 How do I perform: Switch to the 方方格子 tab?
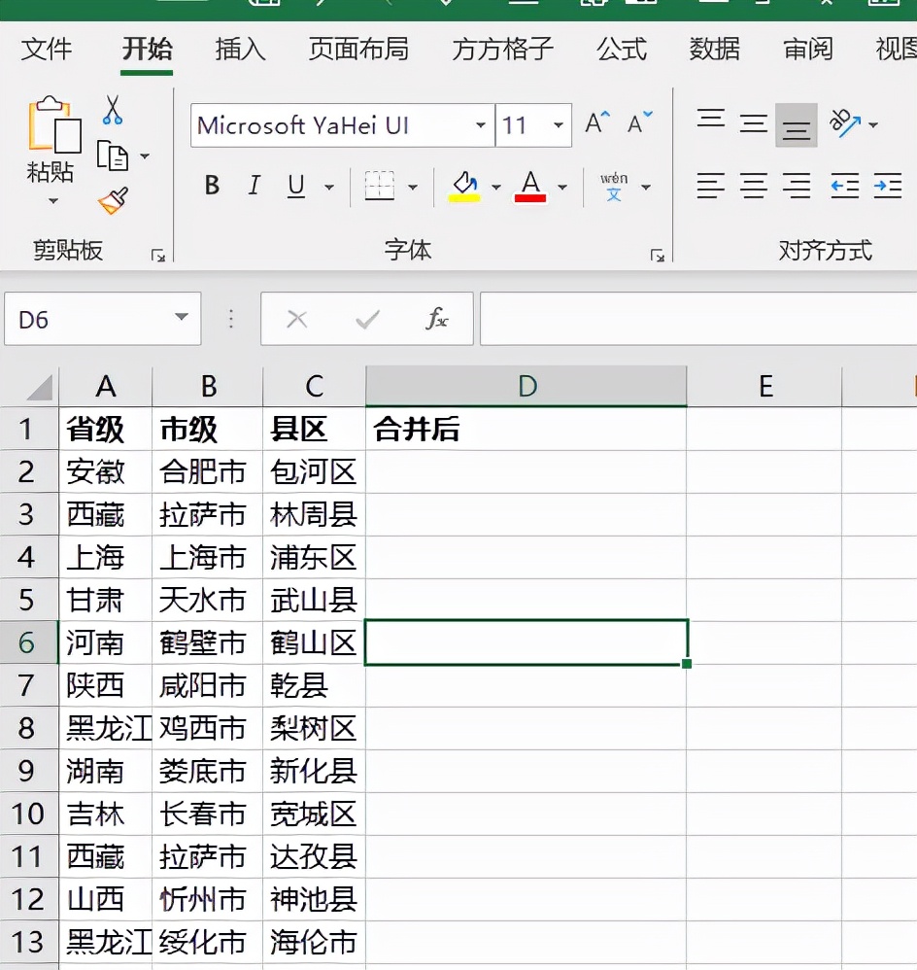pyautogui.click(x=502, y=50)
